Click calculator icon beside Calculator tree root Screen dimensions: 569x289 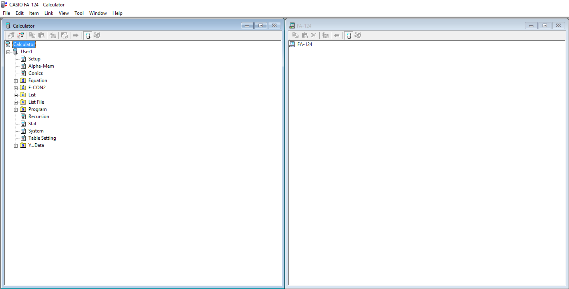point(8,44)
